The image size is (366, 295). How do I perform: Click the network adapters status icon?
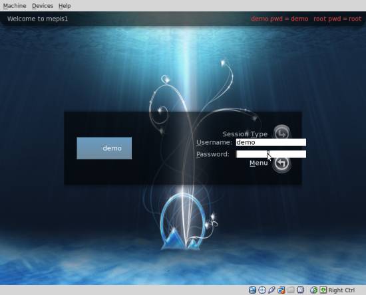click(281, 290)
